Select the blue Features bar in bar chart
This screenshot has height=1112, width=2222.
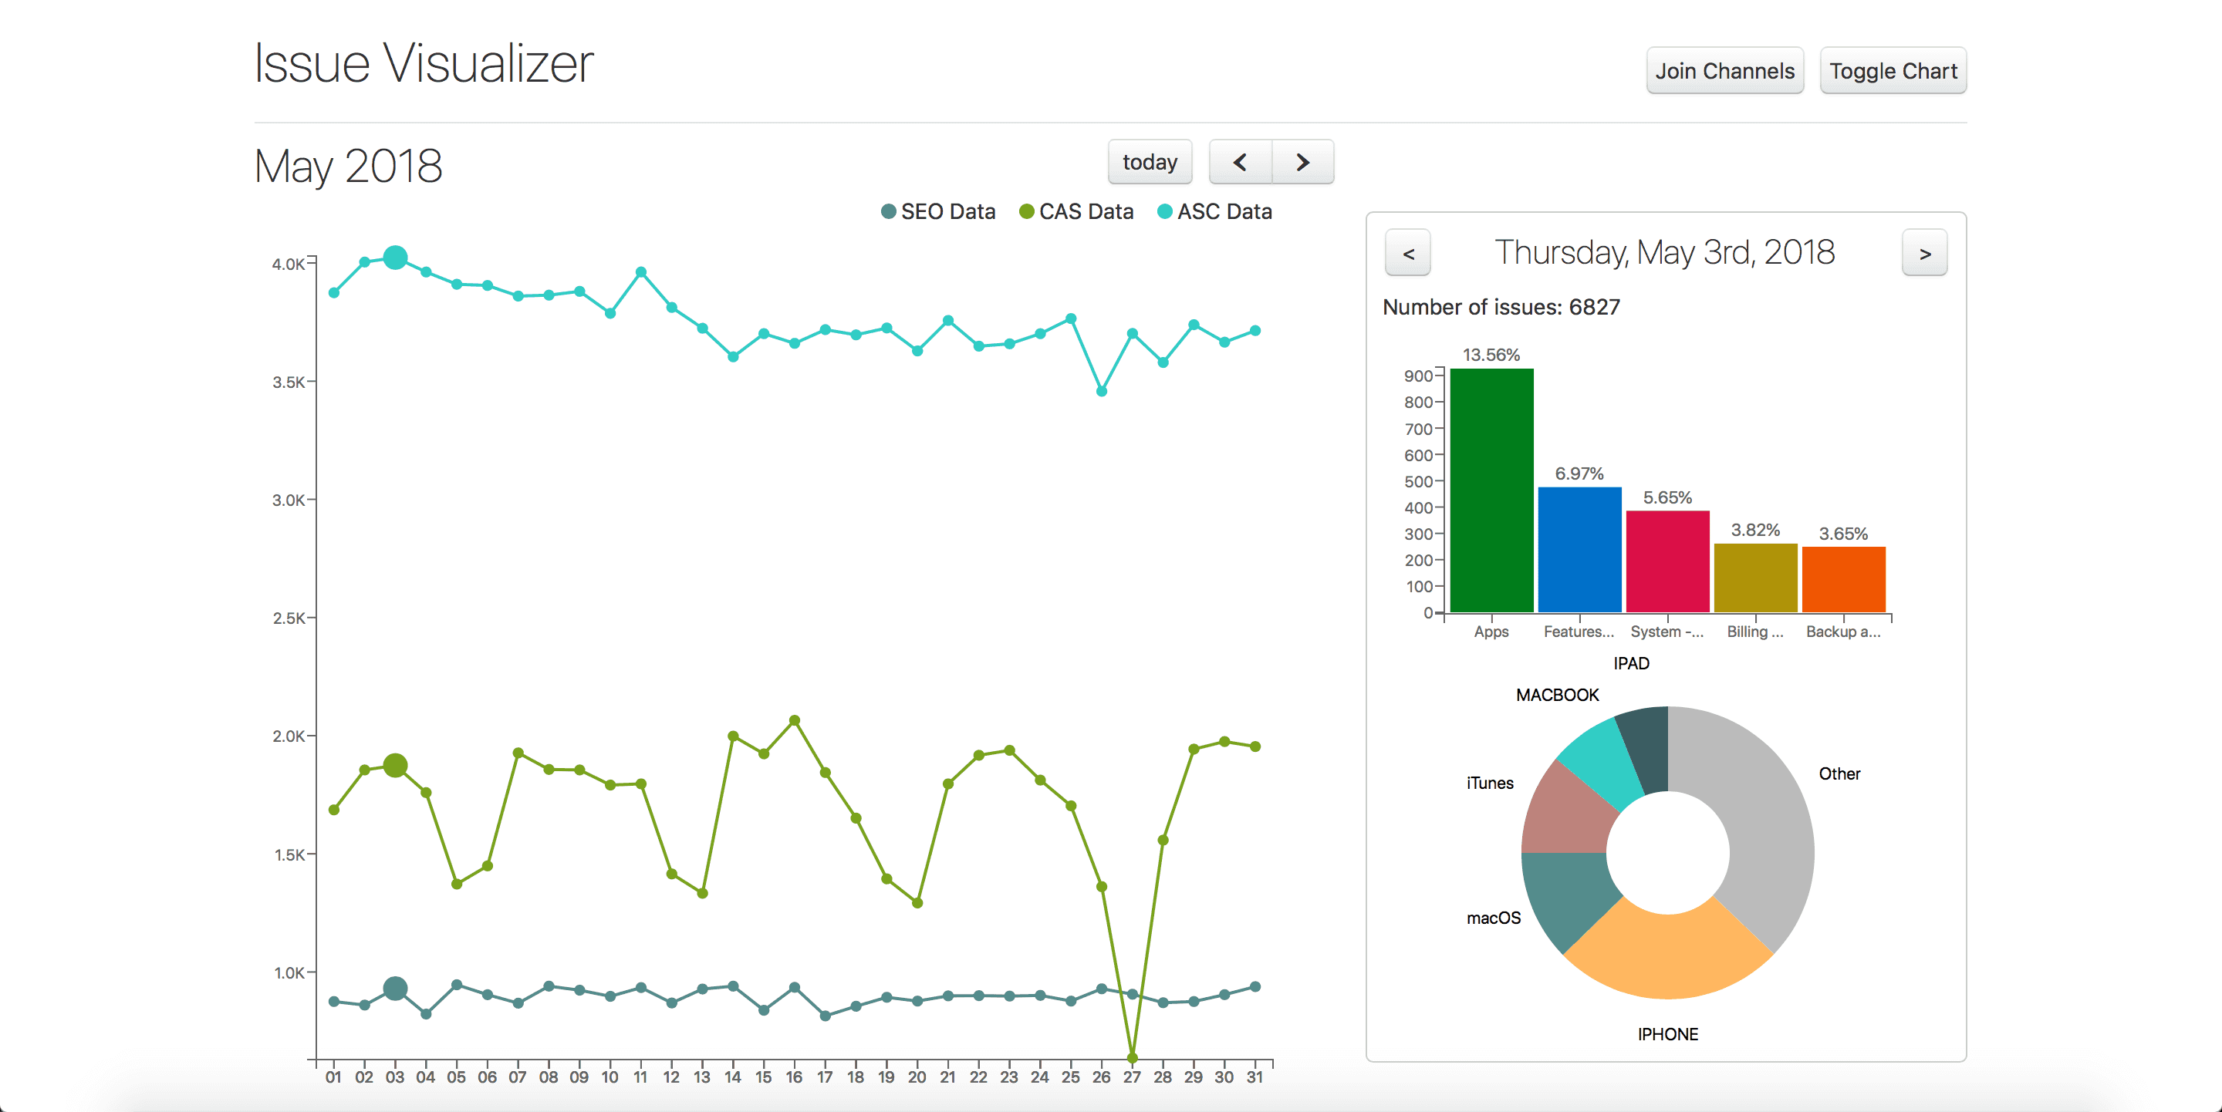pos(1579,550)
